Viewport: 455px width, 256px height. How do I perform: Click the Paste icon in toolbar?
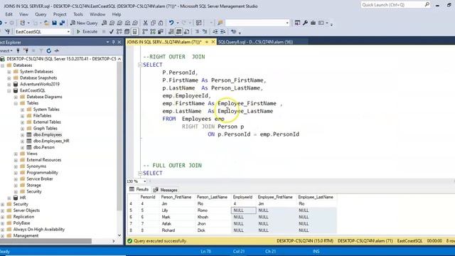coord(161,23)
